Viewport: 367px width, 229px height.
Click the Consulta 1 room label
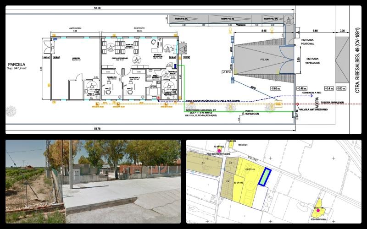(x=114, y=78)
